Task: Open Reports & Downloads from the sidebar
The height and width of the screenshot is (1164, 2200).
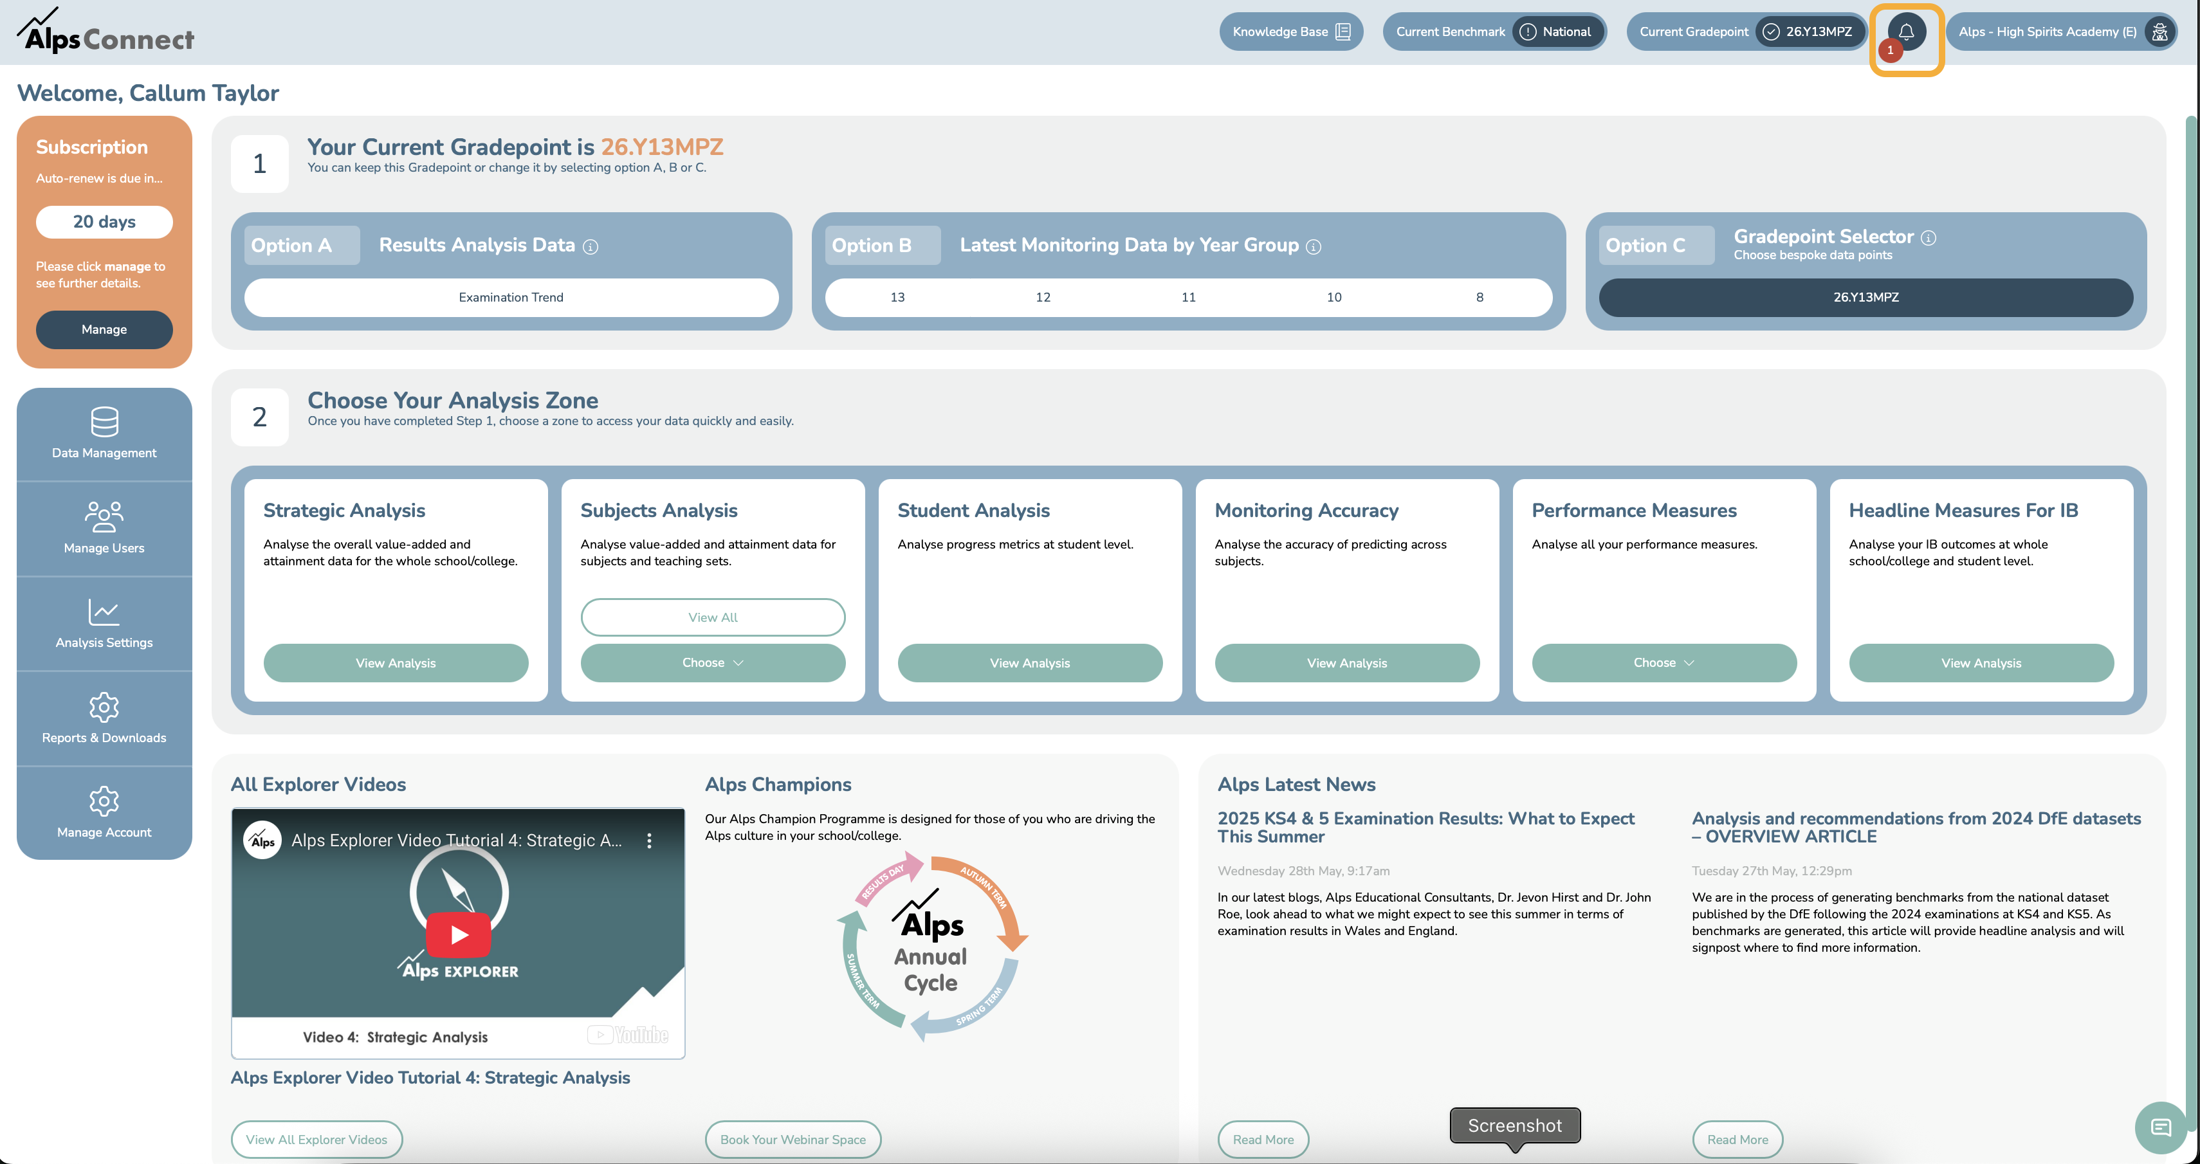Action: (104, 718)
